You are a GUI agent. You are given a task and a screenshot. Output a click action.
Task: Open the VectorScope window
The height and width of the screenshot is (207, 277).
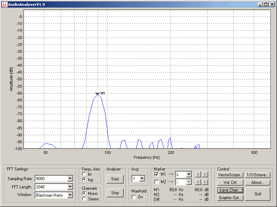coord(230,175)
